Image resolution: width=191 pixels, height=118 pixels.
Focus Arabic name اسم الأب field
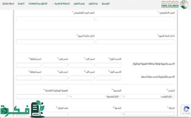click(82, 65)
